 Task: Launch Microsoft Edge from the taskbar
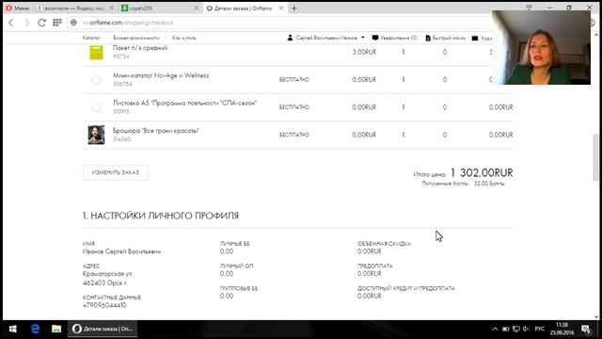coord(36,329)
